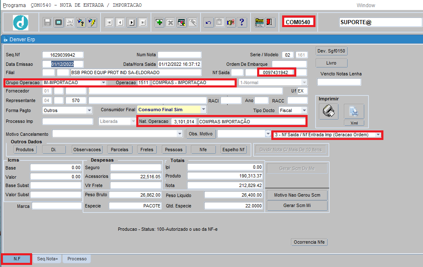Open the Programa menu
Image resolution: width=423 pixels, height=267 pixels.
point(14,5)
